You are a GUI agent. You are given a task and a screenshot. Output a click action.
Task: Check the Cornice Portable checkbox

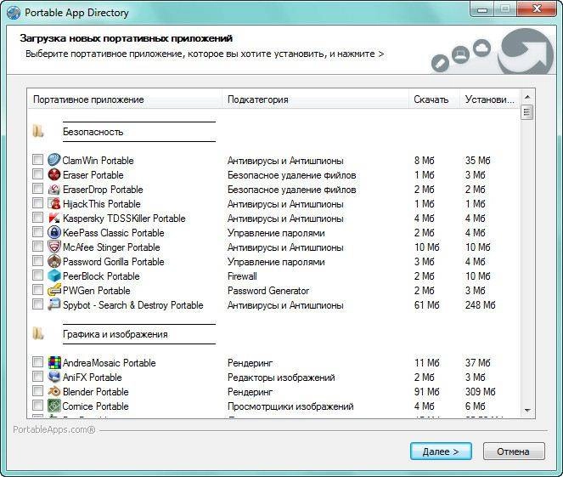(37, 405)
